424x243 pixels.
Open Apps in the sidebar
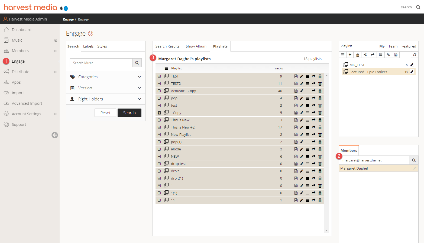coord(16,82)
